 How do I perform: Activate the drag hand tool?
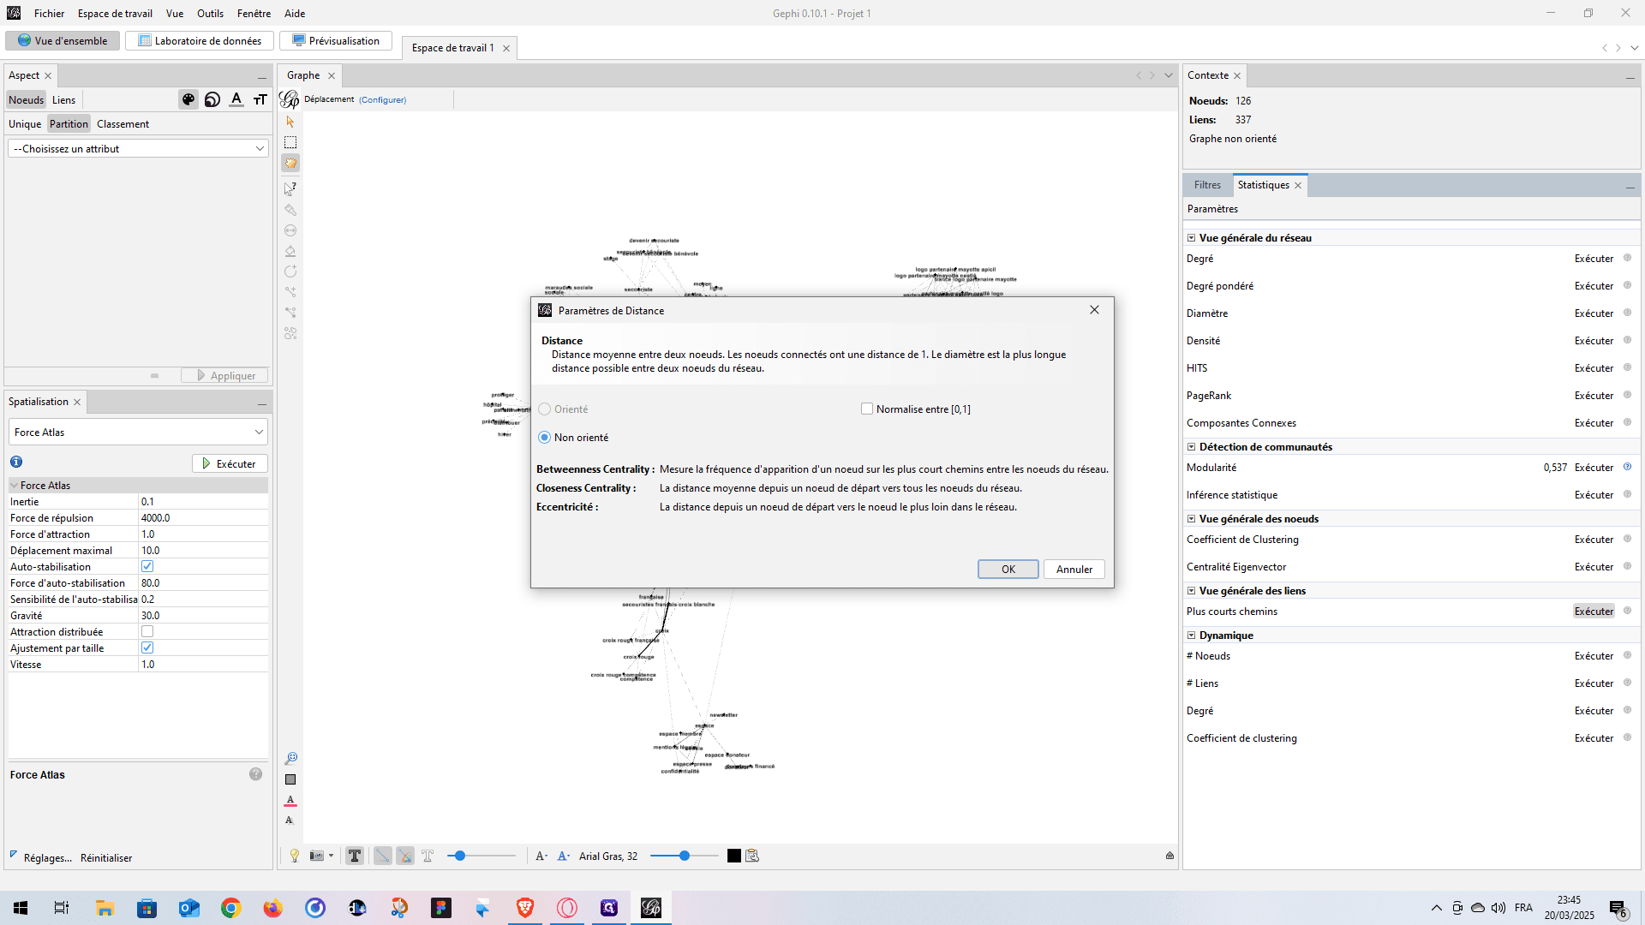click(290, 163)
